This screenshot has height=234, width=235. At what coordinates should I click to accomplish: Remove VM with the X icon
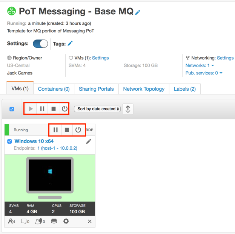coord(90,221)
